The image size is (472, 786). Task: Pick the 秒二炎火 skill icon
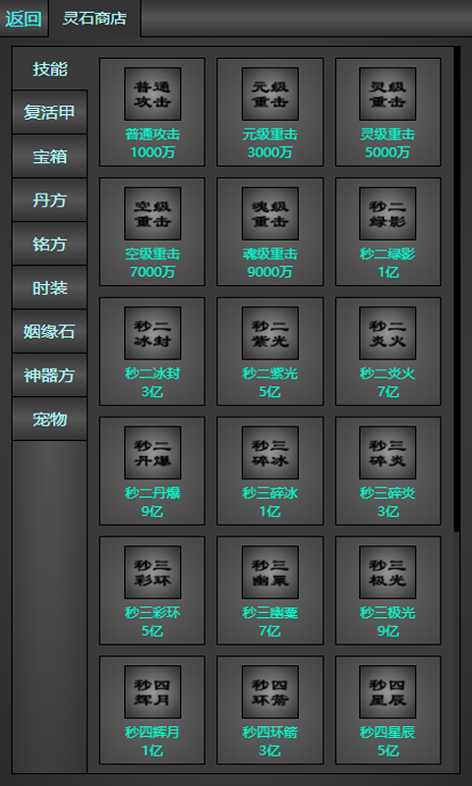387,333
